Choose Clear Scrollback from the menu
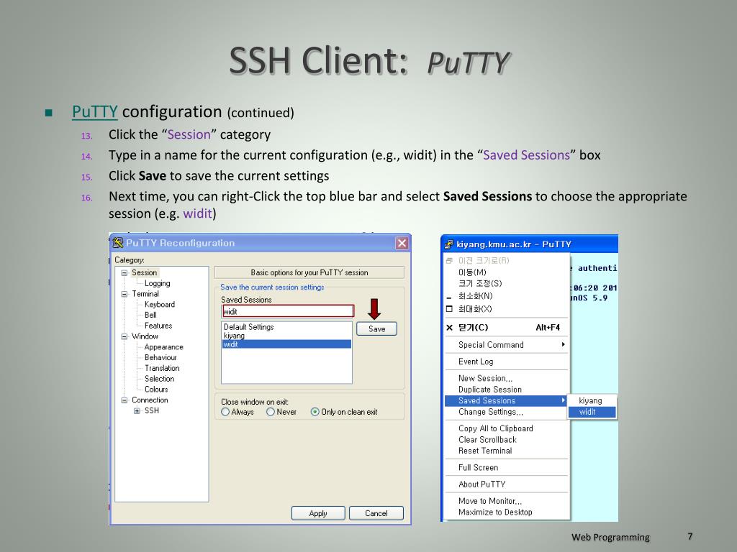The width and height of the screenshot is (737, 552). click(506, 440)
